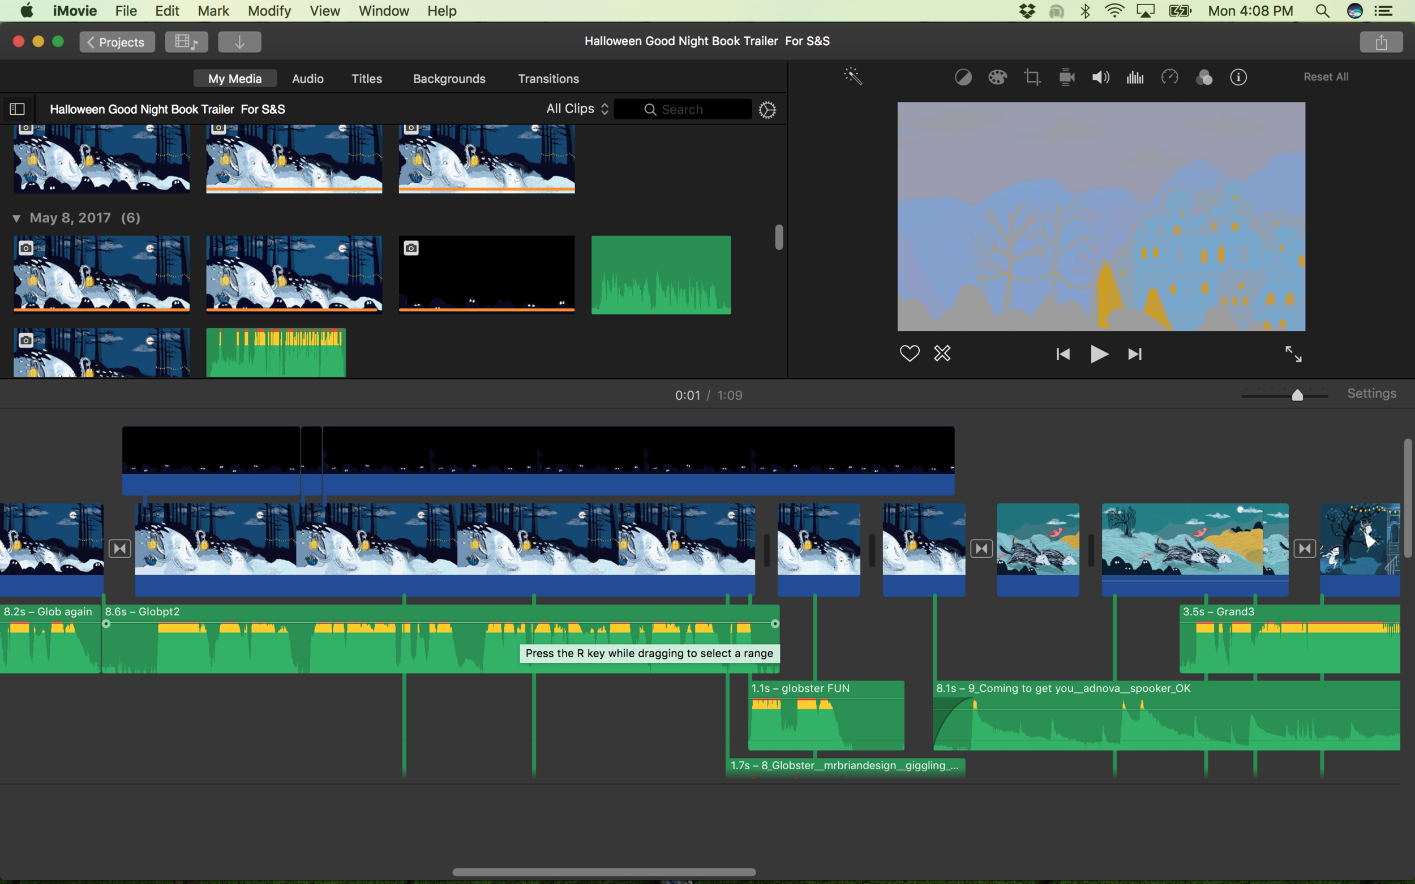Screen dimensions: 1415x884
Task: Select green audio thumbnail with yellow peaks
Action: click(276, 352)
